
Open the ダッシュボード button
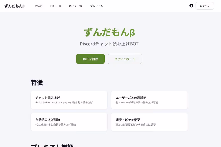pos(125,59)
